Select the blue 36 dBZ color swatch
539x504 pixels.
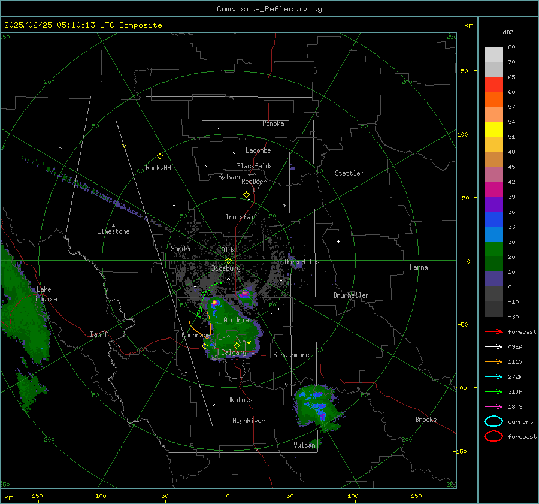[x=493, y=219]
